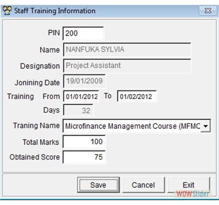The image size is (219, 205).
Task: Click the 'Designation' label
Action: [x=40, y=66]
